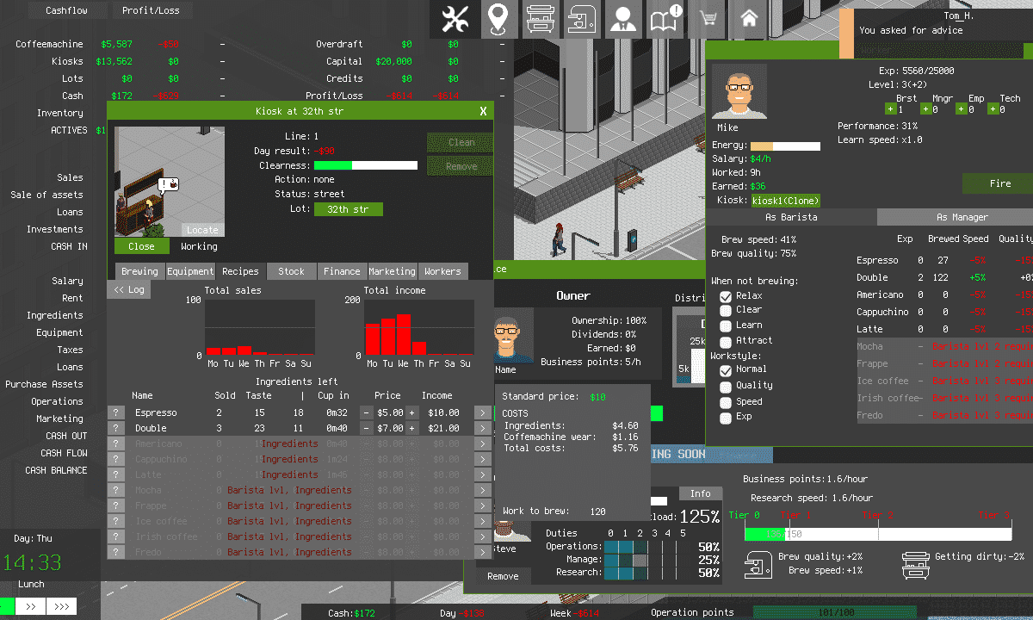This screenshot has width=1033, height=620.
Task: Open the wrench and screwdriver tools menu
Action: pos(454,19)
